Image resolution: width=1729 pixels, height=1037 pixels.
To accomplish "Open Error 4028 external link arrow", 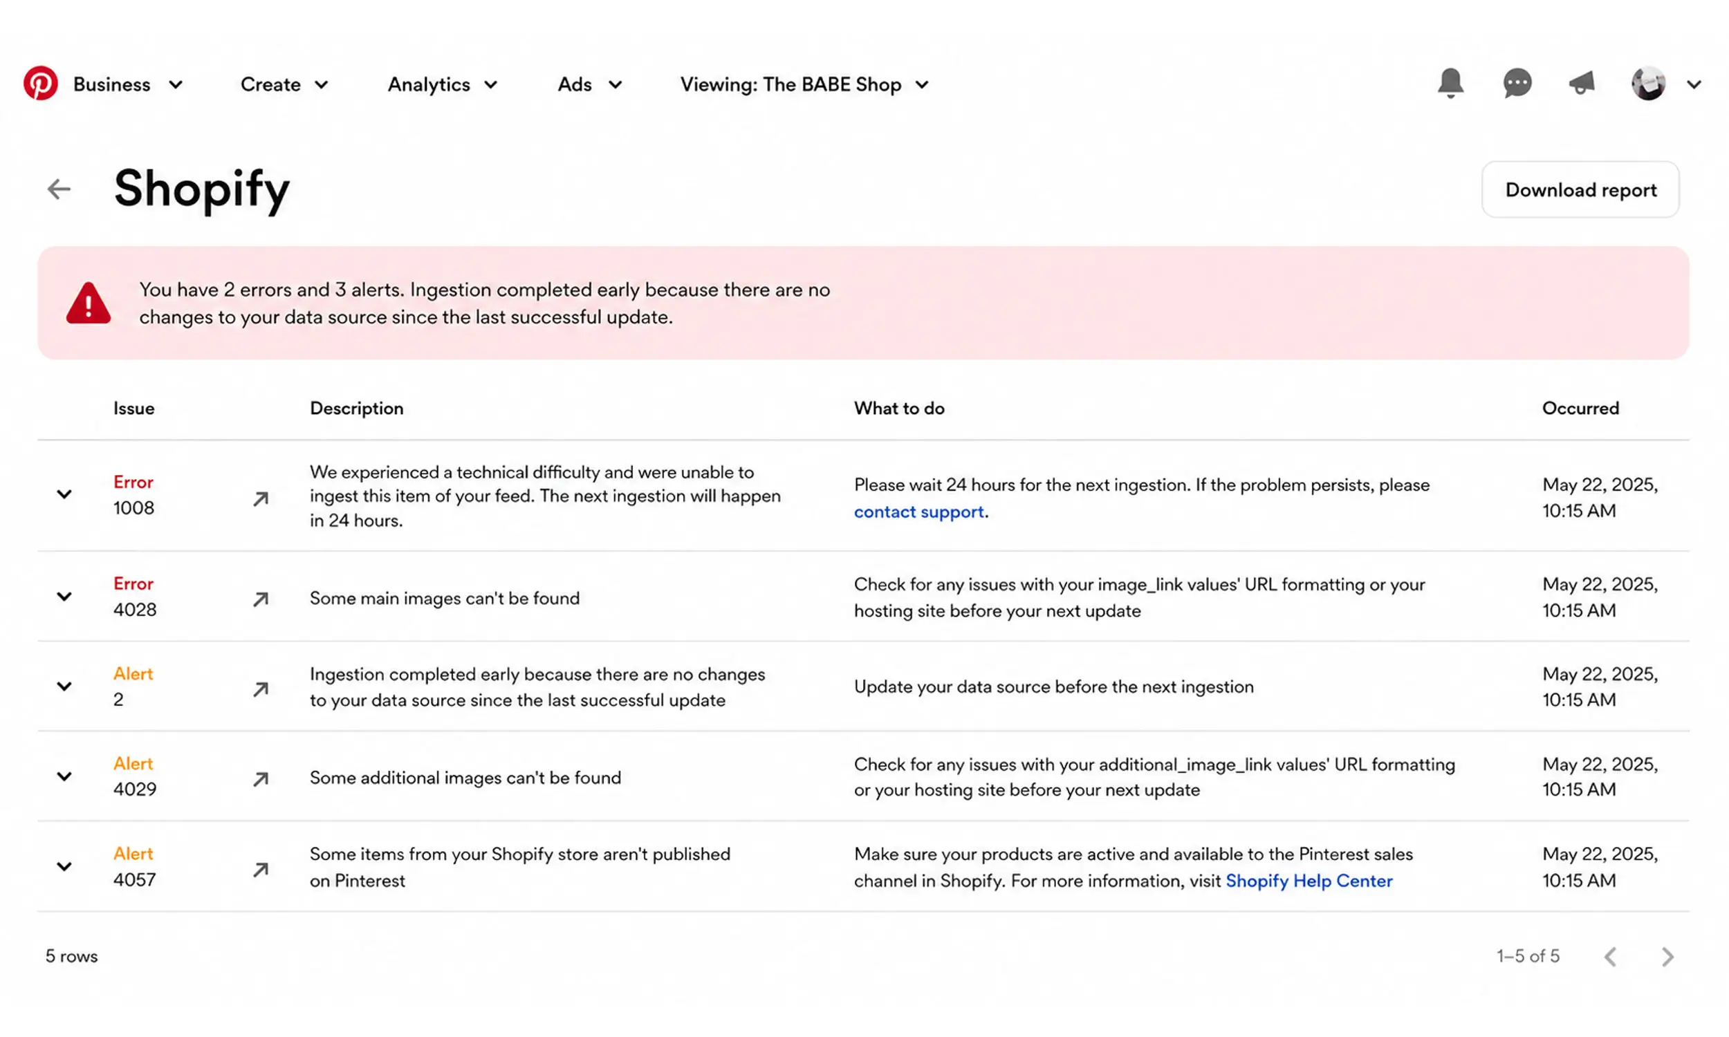I will click(260, 599).
